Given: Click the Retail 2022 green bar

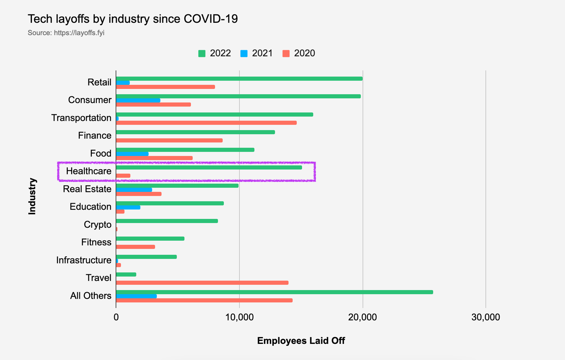Looking at the screenshot, I should (239, 79).
